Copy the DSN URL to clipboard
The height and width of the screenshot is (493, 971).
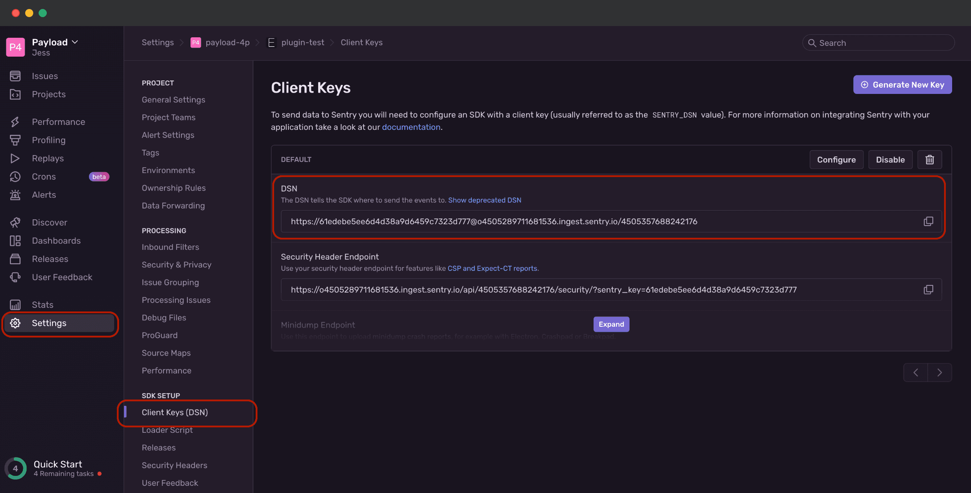tap(928, 222)
